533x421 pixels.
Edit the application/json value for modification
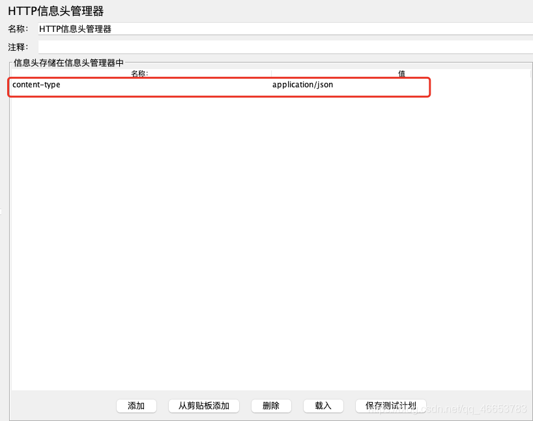pyautogui.click(x=302, y=85)
